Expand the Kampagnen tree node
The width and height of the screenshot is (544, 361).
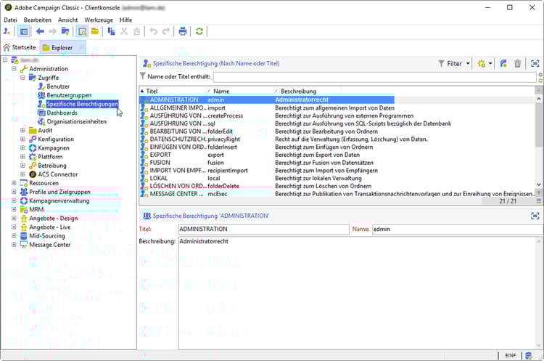[22, 147]
